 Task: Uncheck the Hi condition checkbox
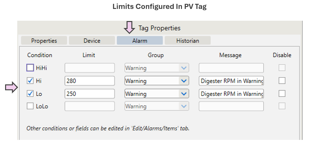[30, 81]
